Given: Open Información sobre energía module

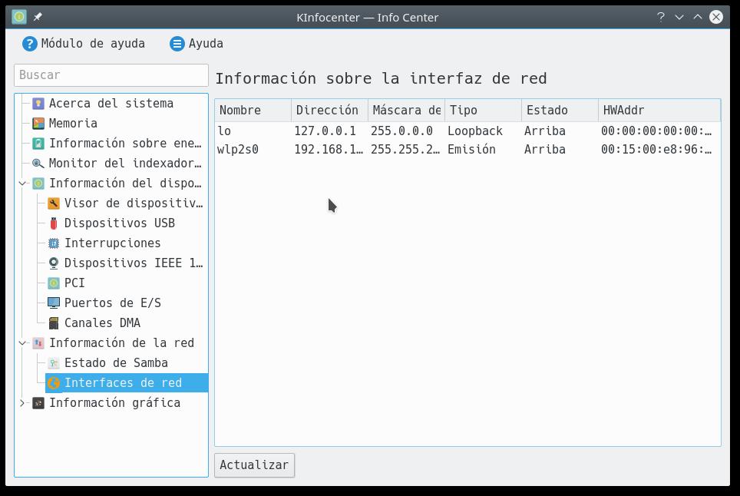Looking at the screenshot, I should point(125,143).
